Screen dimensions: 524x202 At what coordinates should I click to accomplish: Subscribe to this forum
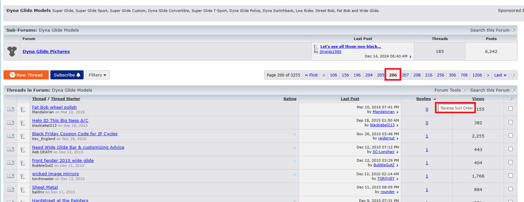67,75
